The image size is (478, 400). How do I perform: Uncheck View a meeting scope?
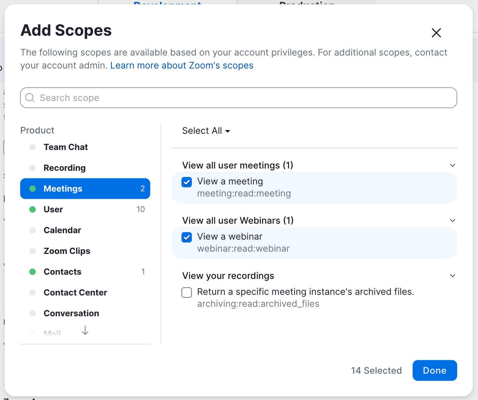click(x=187, y=182)
